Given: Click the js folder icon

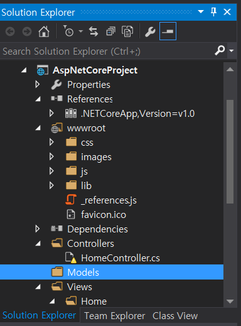Looking at the screenshot, I should (x=71, y=171).
